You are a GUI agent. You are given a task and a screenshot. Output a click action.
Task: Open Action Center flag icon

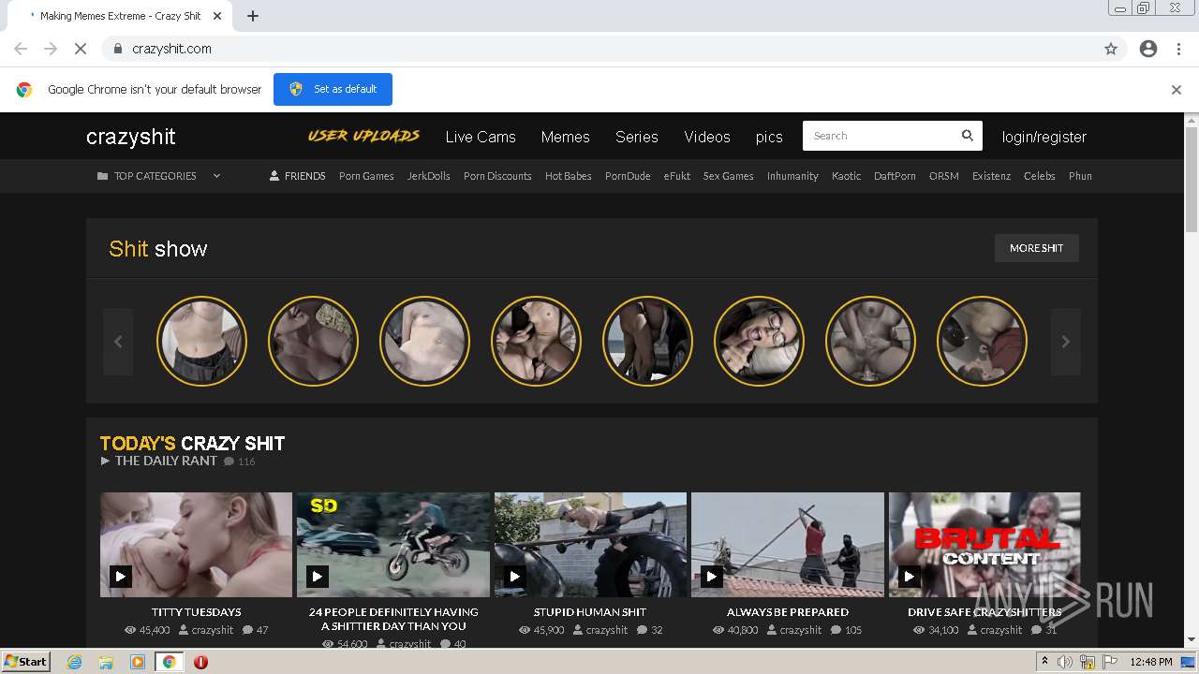coord(1110,662)
